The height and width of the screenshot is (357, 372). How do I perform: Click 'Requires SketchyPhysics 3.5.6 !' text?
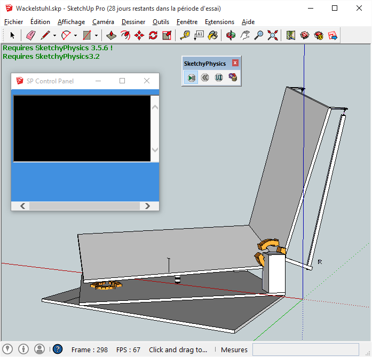pyautogui.click(x=58, y=48)
